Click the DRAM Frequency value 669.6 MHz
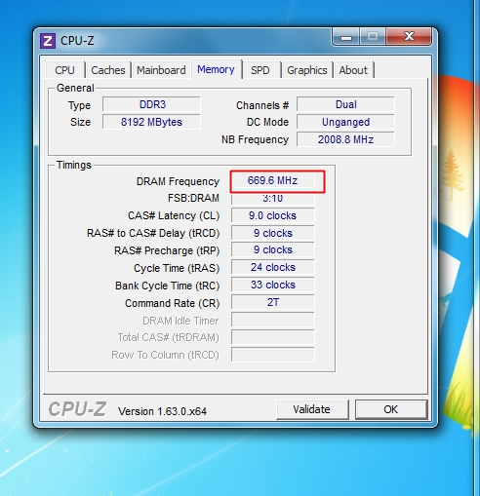The height and width of the screenshot is (496, 480). [x=273, y=180]
